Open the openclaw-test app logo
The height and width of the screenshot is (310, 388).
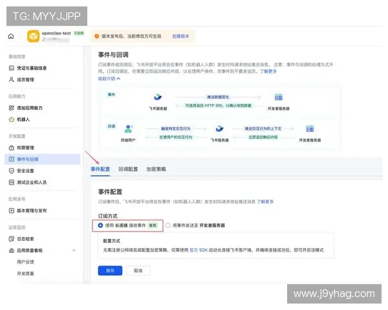[33, 36]
